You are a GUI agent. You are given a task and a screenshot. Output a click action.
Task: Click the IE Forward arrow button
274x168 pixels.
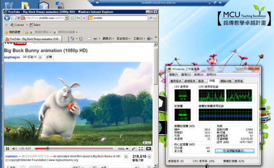(x=13, y=18)
